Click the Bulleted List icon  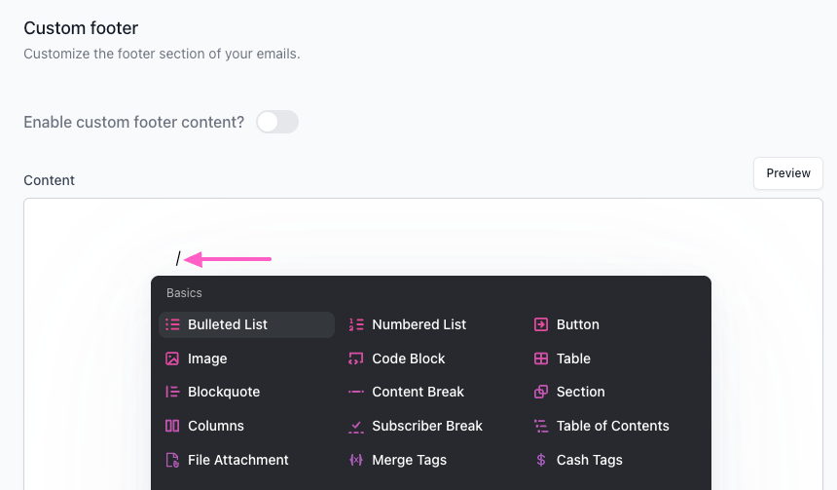click(x=172, y=324)
